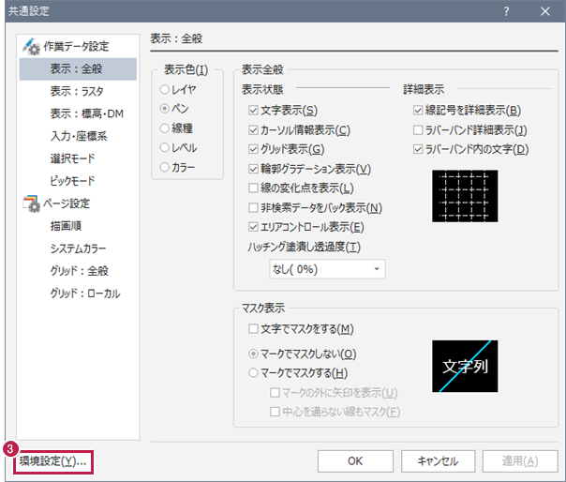Click the 作業データ設定 gear icon
566x482 pixels.
click(x=29, y=46)
